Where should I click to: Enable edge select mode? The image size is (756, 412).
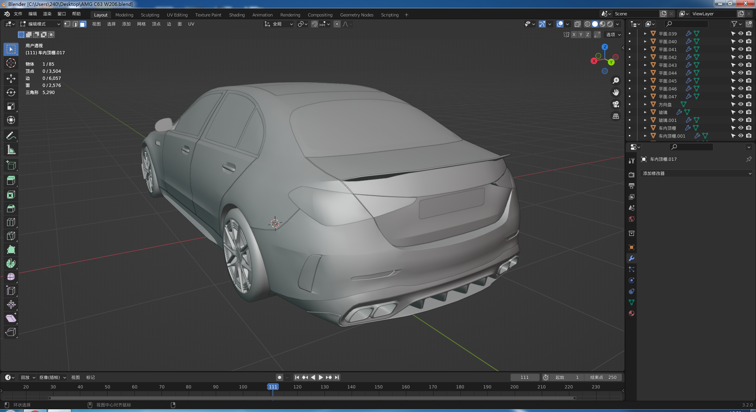75,24
